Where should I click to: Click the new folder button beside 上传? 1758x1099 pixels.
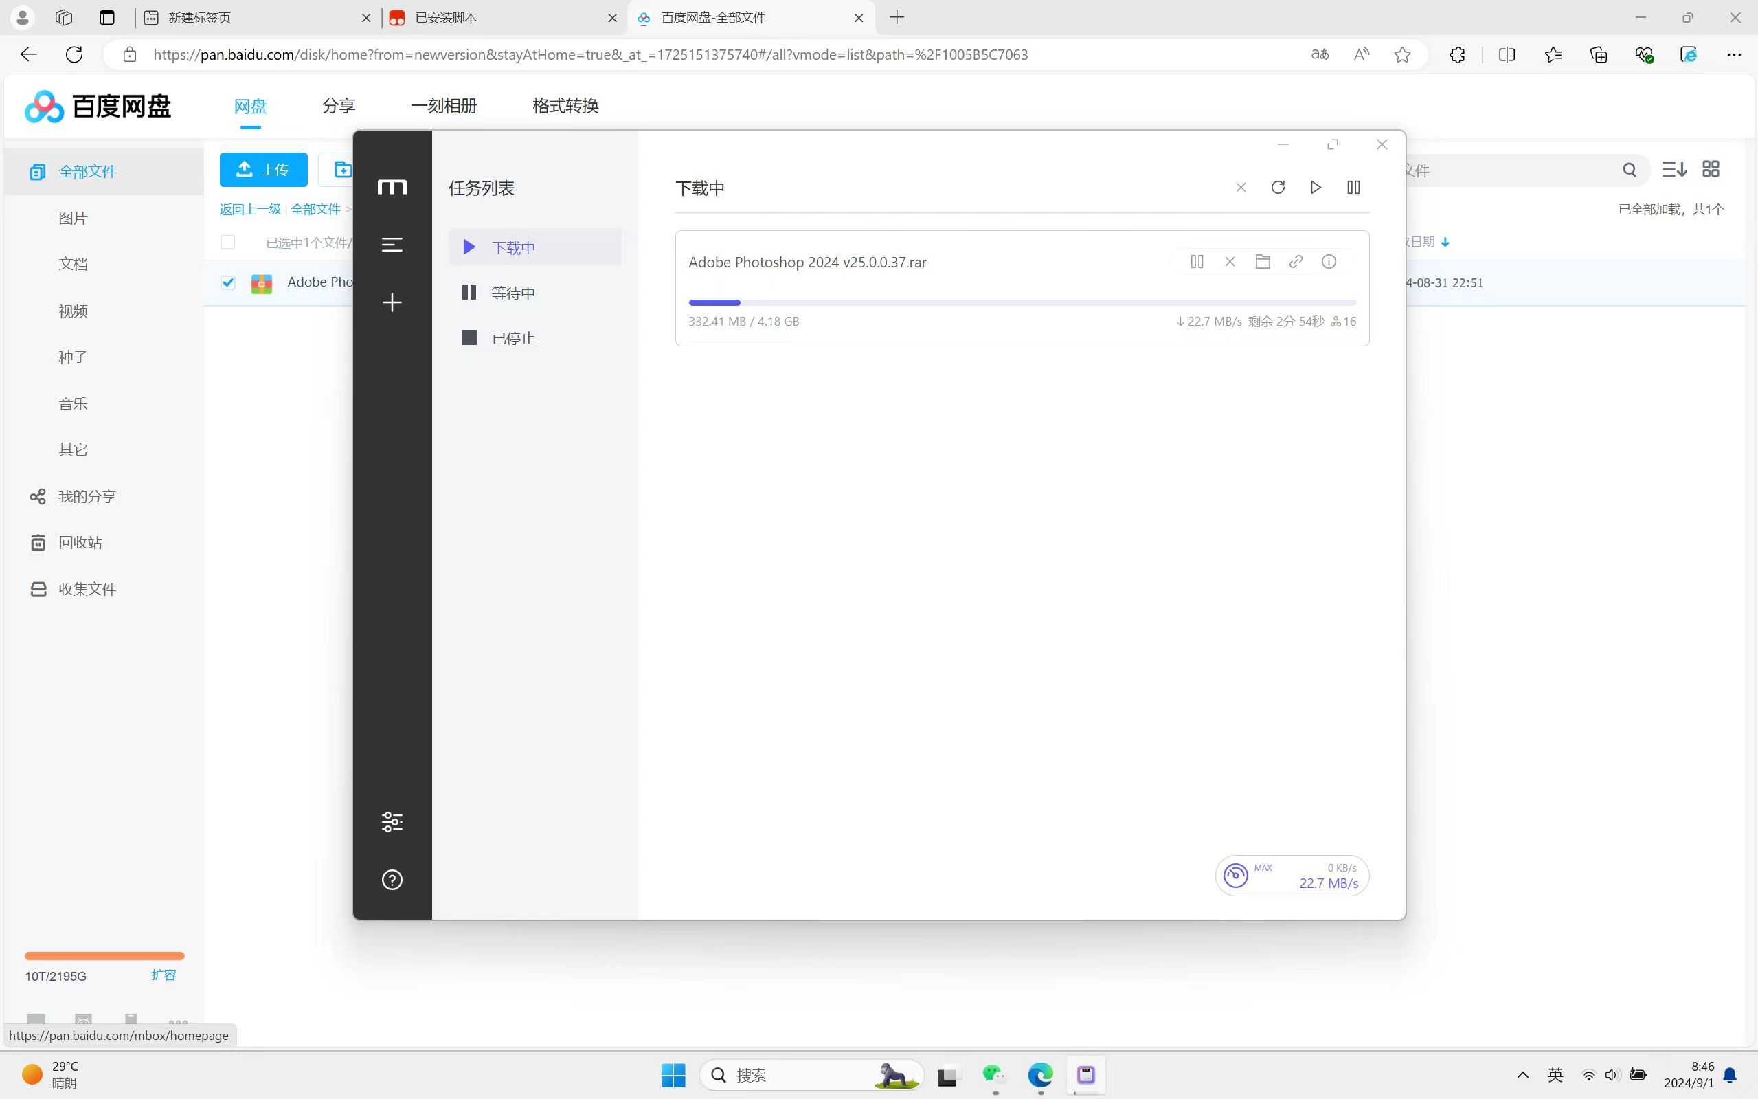tap(337, 169)
